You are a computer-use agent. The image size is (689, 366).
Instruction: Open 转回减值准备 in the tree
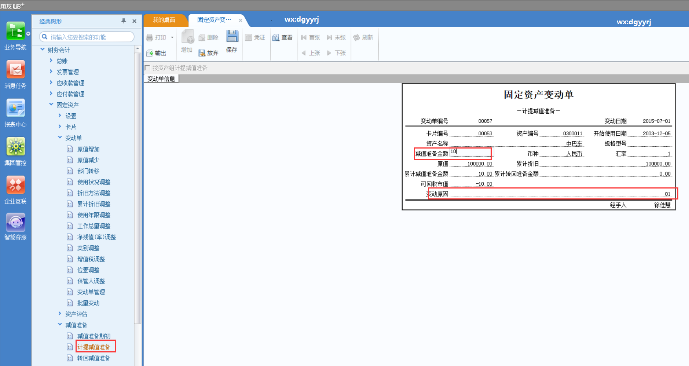(x=94, y=358)
